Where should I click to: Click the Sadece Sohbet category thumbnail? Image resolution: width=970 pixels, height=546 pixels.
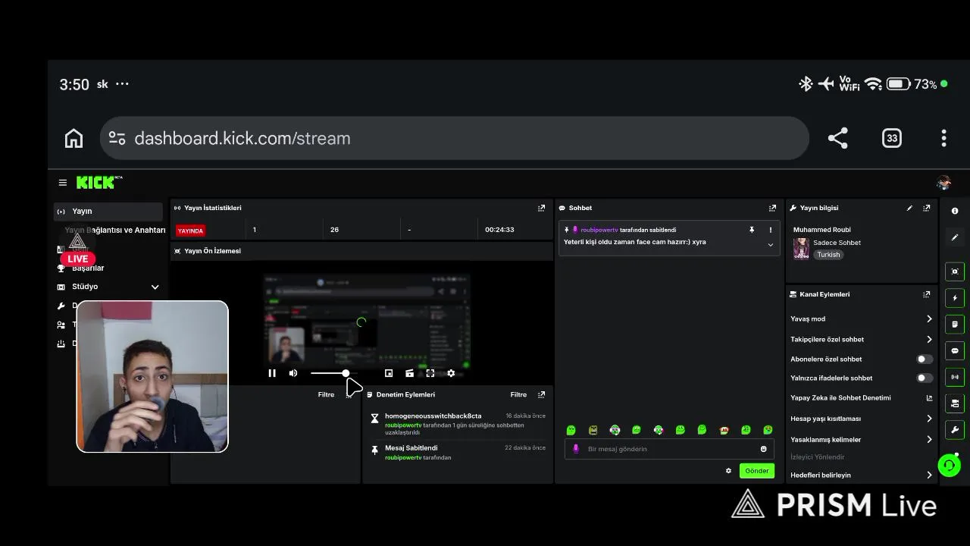(801, 249)
